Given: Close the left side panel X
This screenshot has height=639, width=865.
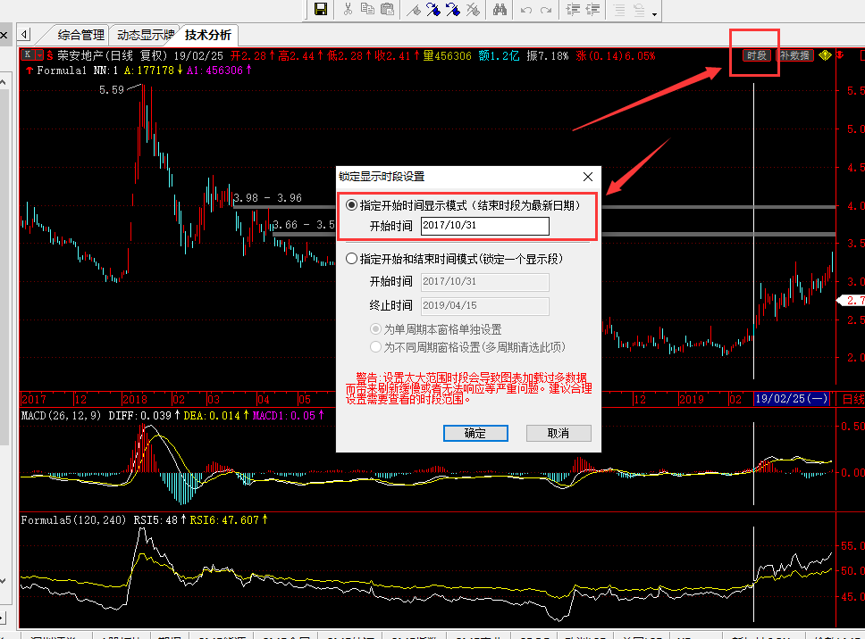Looking at the screenshot, I should click(x=4, y=36).
